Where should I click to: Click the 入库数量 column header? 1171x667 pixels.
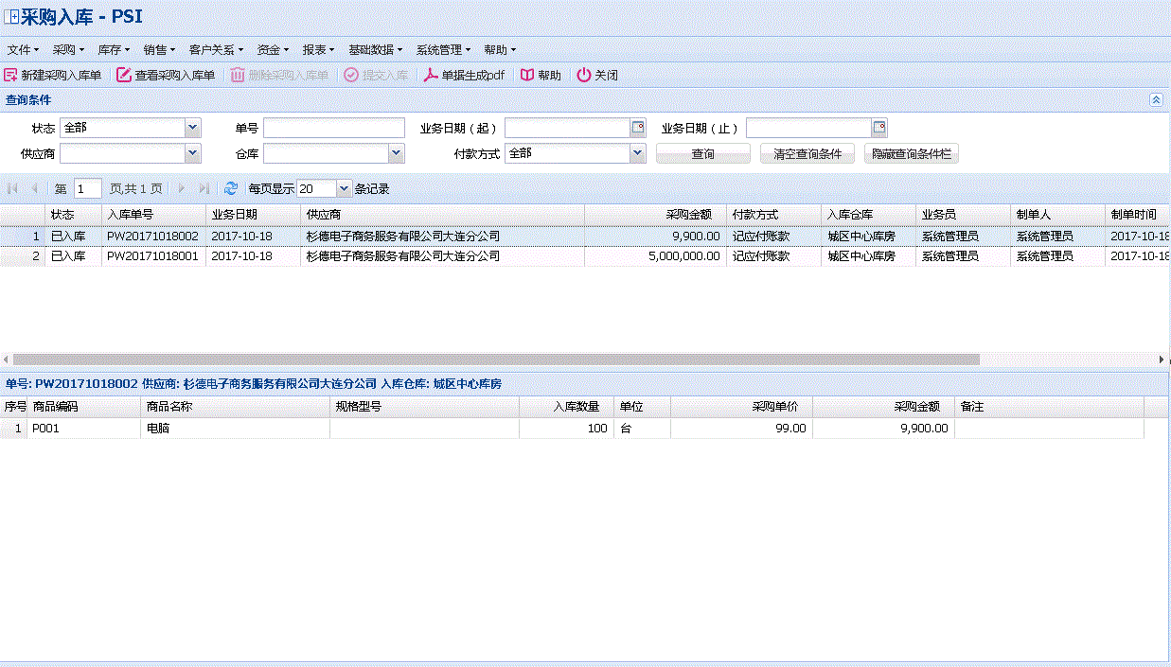tap(566, 407)
